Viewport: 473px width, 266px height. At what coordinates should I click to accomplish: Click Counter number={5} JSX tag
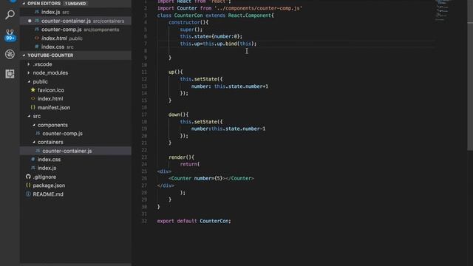pos(211,179)
